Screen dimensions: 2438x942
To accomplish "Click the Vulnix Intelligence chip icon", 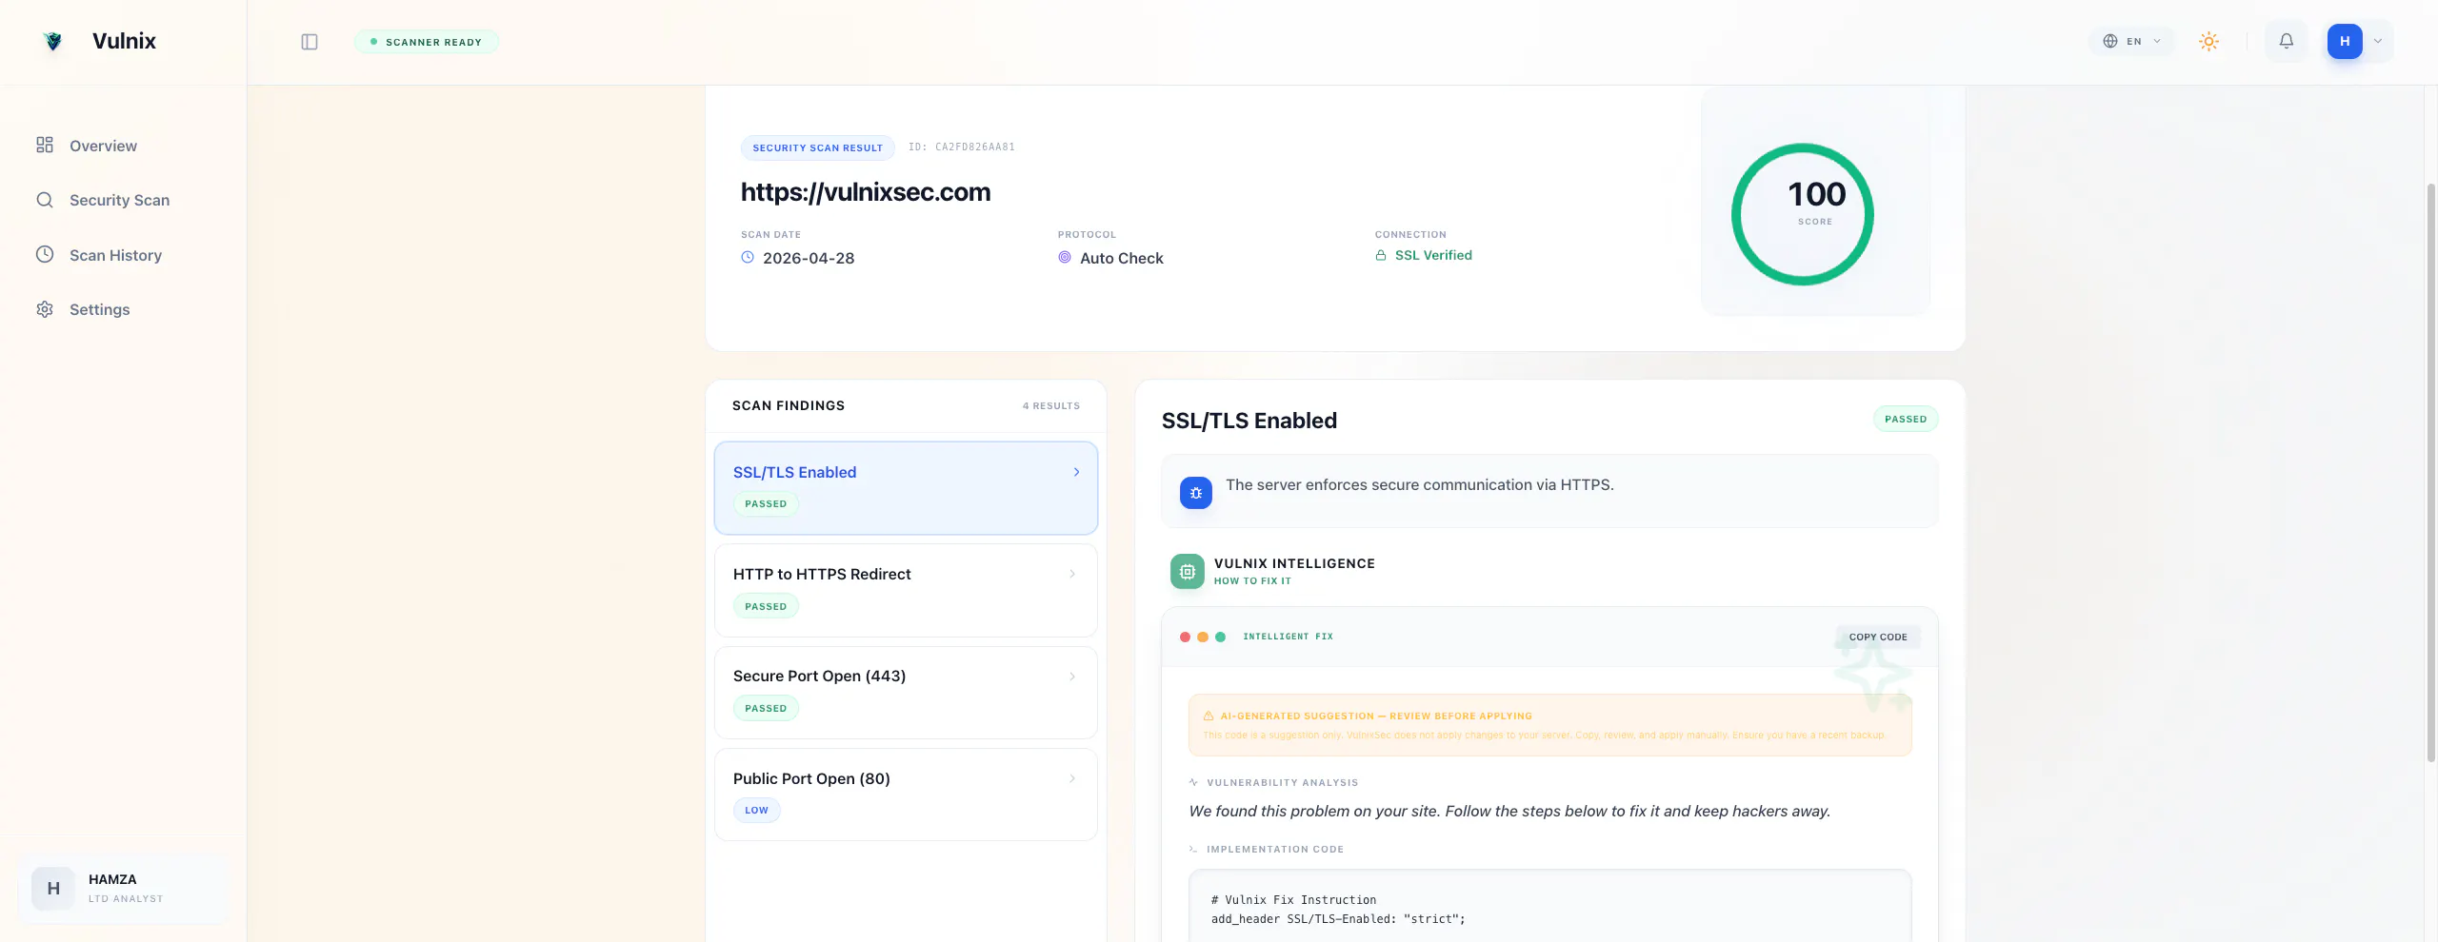I will [1187, 572].
